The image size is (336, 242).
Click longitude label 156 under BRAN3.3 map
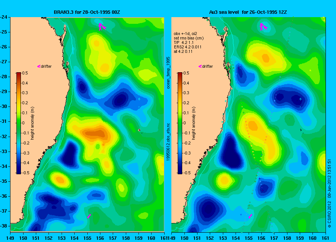click(100, 238)
